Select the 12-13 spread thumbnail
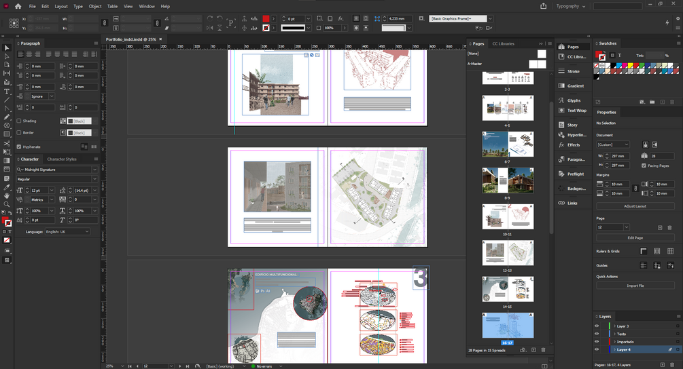 pyautogui.click(x=508, y=252)
